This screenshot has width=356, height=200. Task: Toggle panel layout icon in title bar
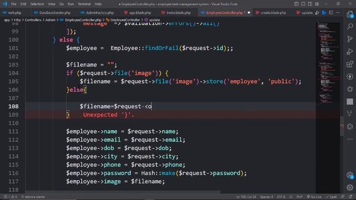[303, 4]
